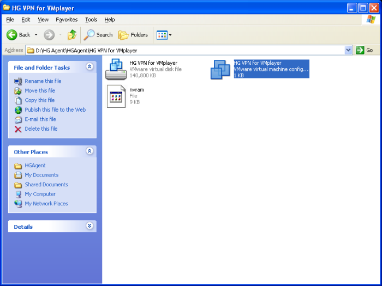Select the VMware virtual machine config icon
The width and height of the screenshot is (382, 286).
220,70
